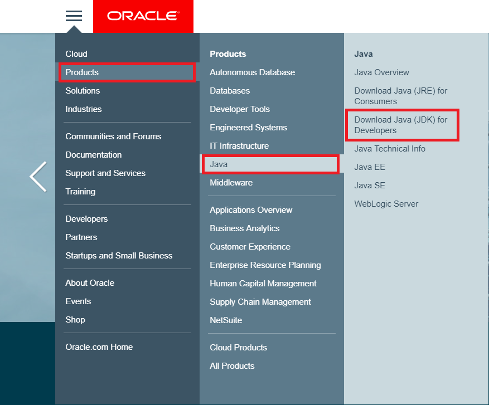Click the previous slide arrow
This screenshot has height=405, width=489.
point(38,177)
